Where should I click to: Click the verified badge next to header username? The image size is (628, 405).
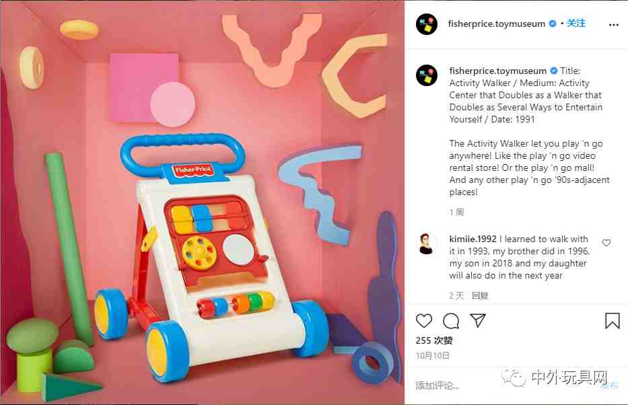pyautogui.click(x=553, y=24)
